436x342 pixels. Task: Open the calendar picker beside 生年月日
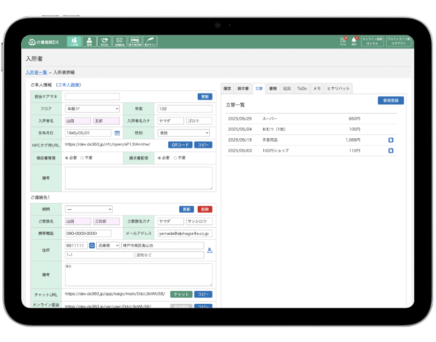coord(117,133)
